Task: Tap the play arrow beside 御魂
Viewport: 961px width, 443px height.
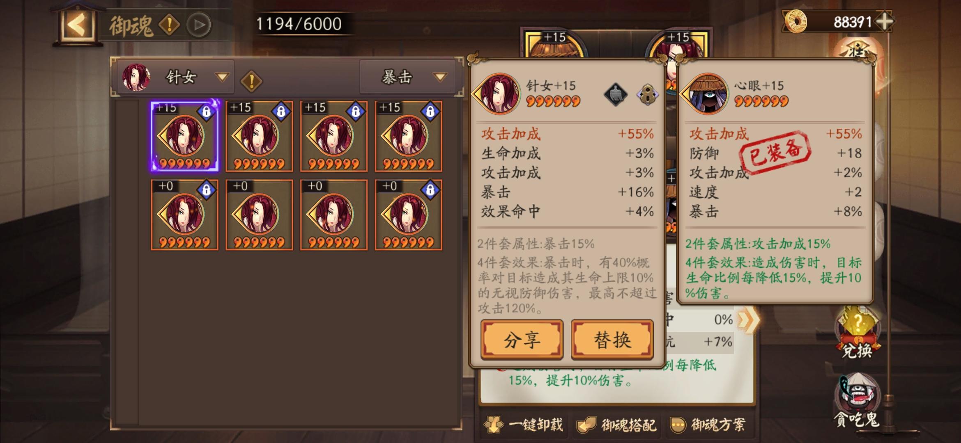Action: click(199, 25)
